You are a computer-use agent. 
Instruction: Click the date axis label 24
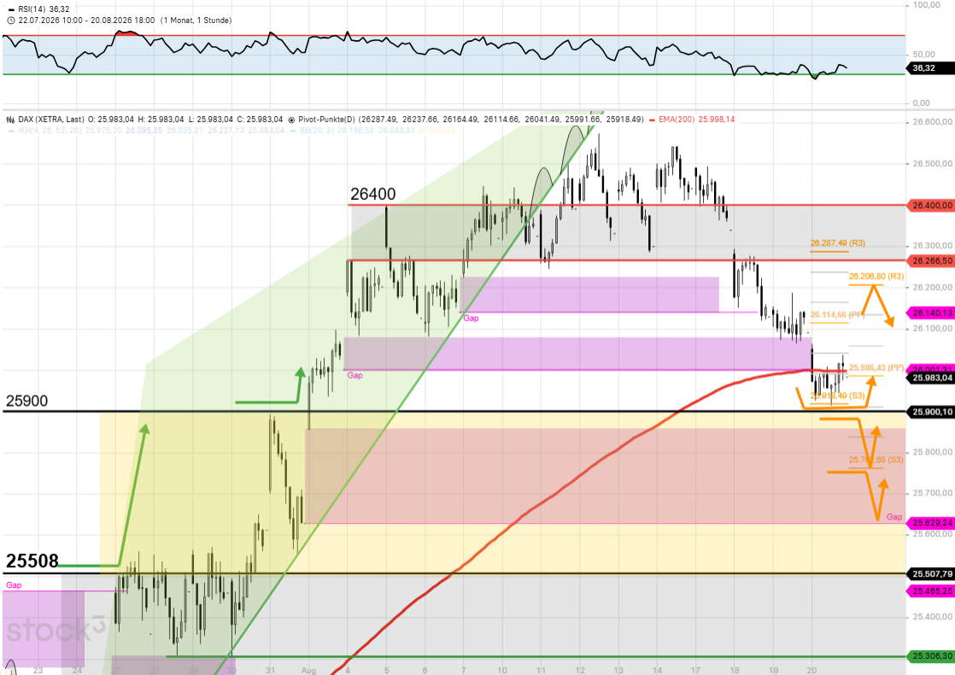77,671
